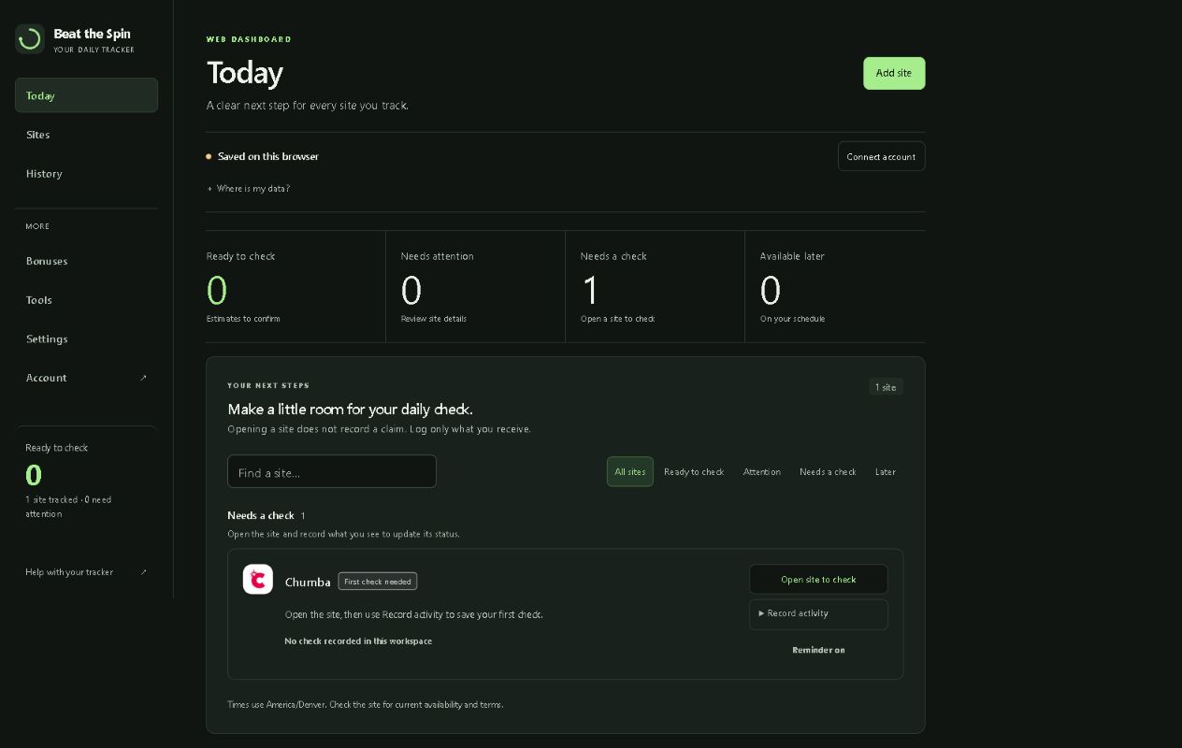The height and width of the screenshot is (748, 1182).
Task: Click Open site to check for Chumba
Action: [x=818, y=580]
